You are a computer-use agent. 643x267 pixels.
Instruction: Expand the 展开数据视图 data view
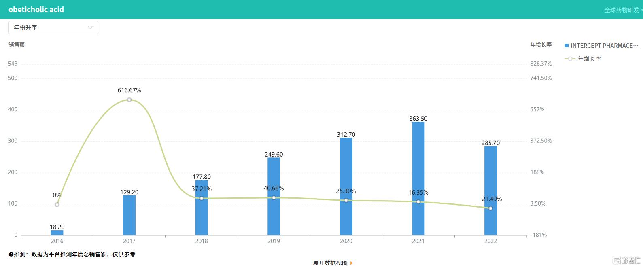pos(330,263)
